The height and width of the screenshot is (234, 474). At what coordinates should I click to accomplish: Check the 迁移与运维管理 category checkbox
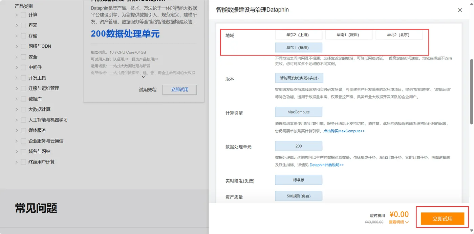(23, 88)
